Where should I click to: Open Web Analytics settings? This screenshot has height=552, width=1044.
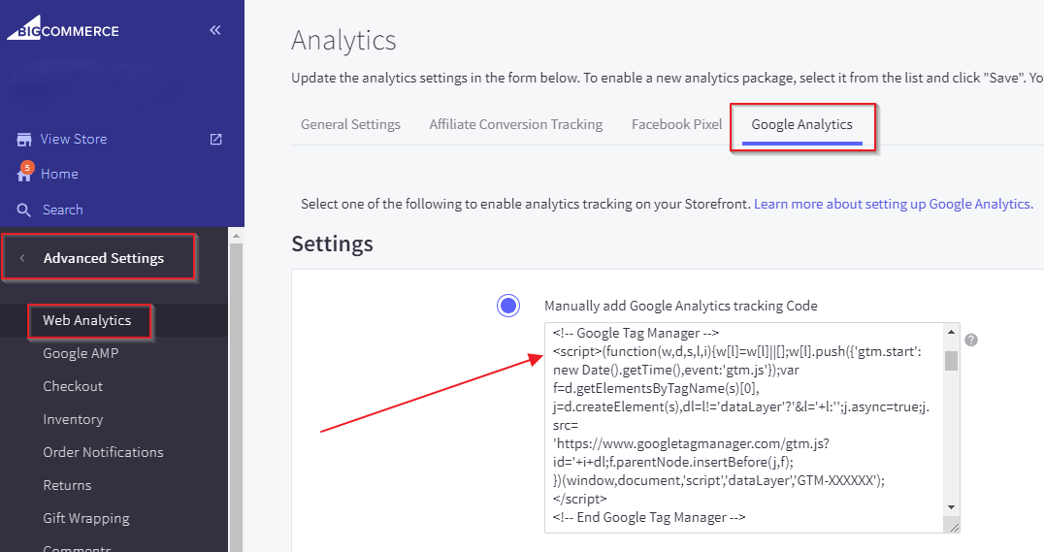click(x=87, y=320)
